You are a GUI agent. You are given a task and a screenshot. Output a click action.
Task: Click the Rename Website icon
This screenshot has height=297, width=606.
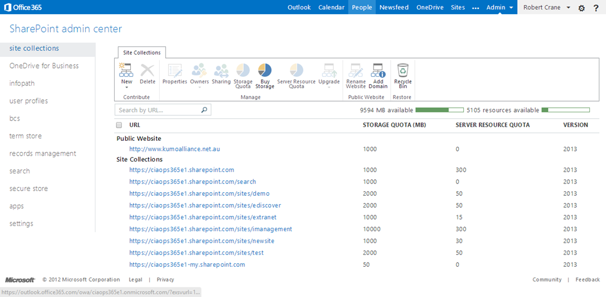[356, 71]
